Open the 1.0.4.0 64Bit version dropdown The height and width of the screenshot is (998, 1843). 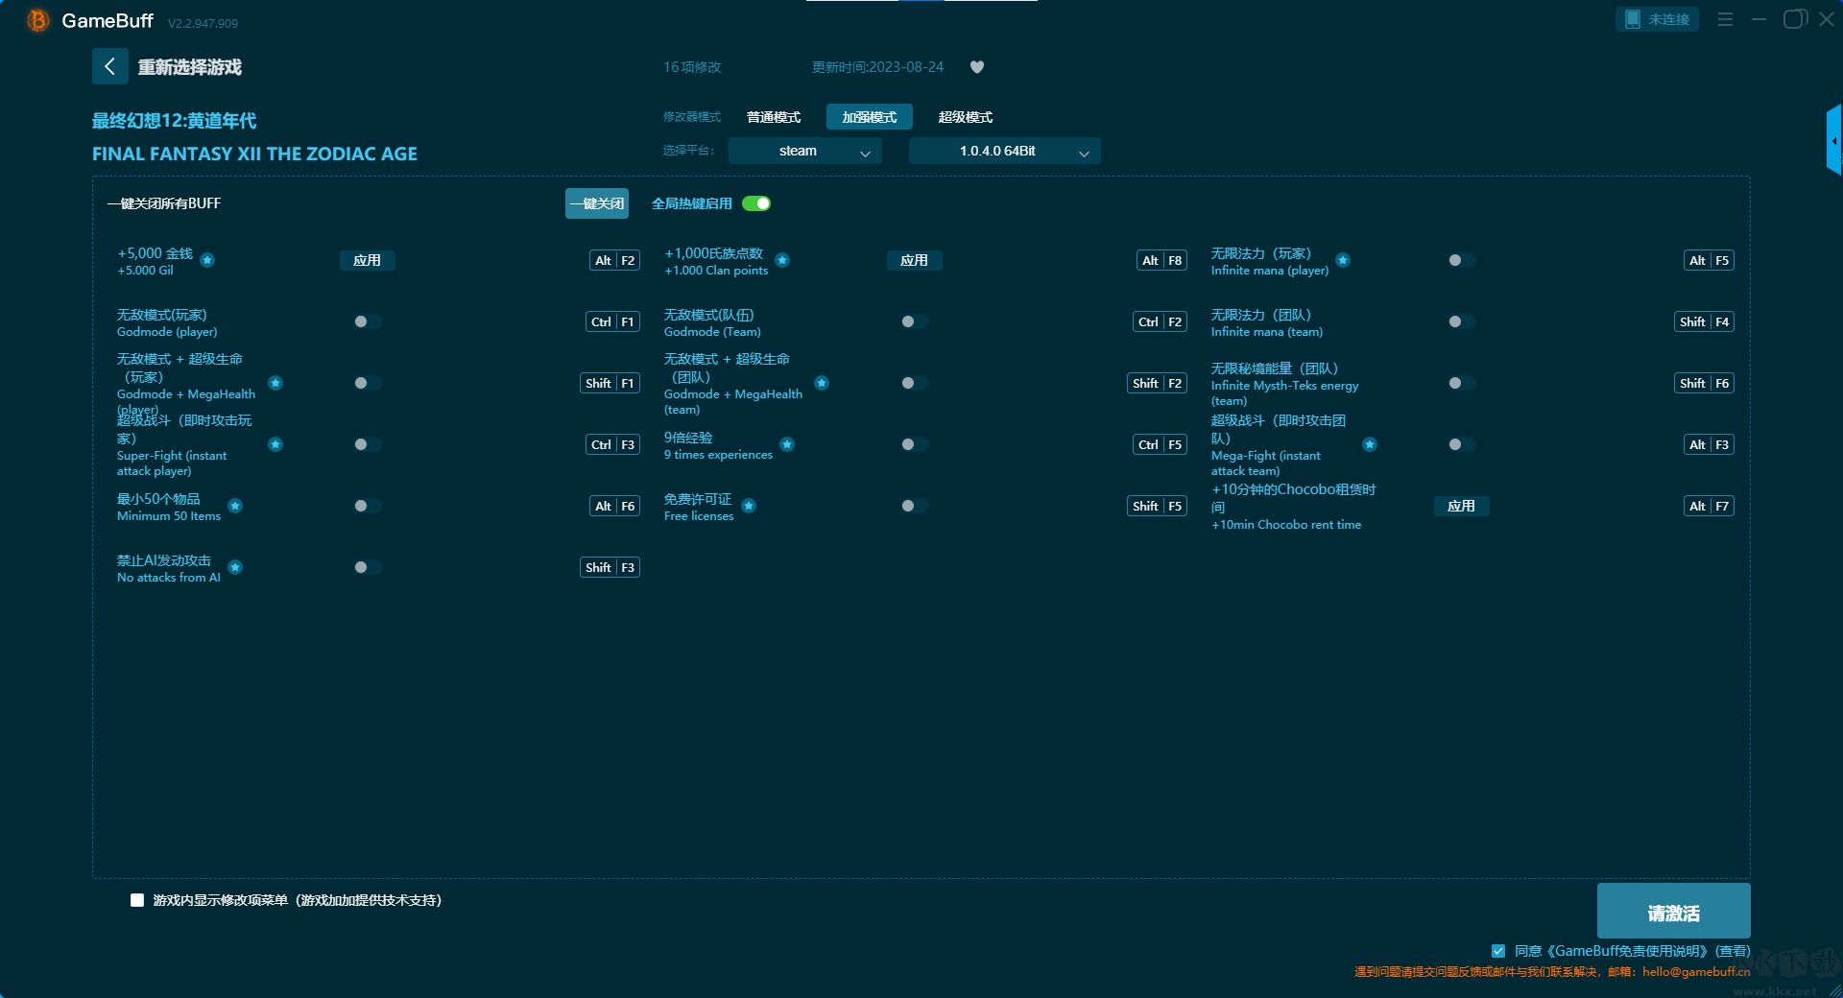(1004, 151)
